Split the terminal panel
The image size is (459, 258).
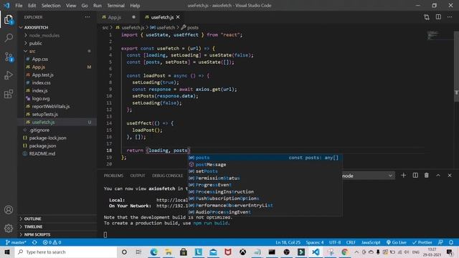[x=415, y=175]
